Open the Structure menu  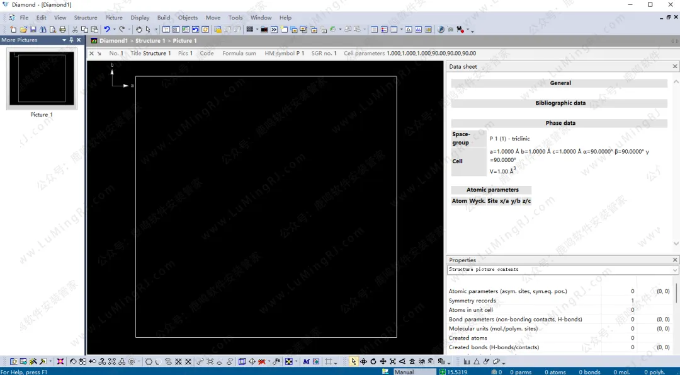point(86,18)
